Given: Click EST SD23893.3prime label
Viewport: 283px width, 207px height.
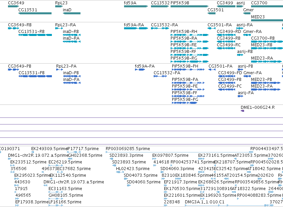Looking at the screenshot, I should pyautogui.click(x=126, y=155).
